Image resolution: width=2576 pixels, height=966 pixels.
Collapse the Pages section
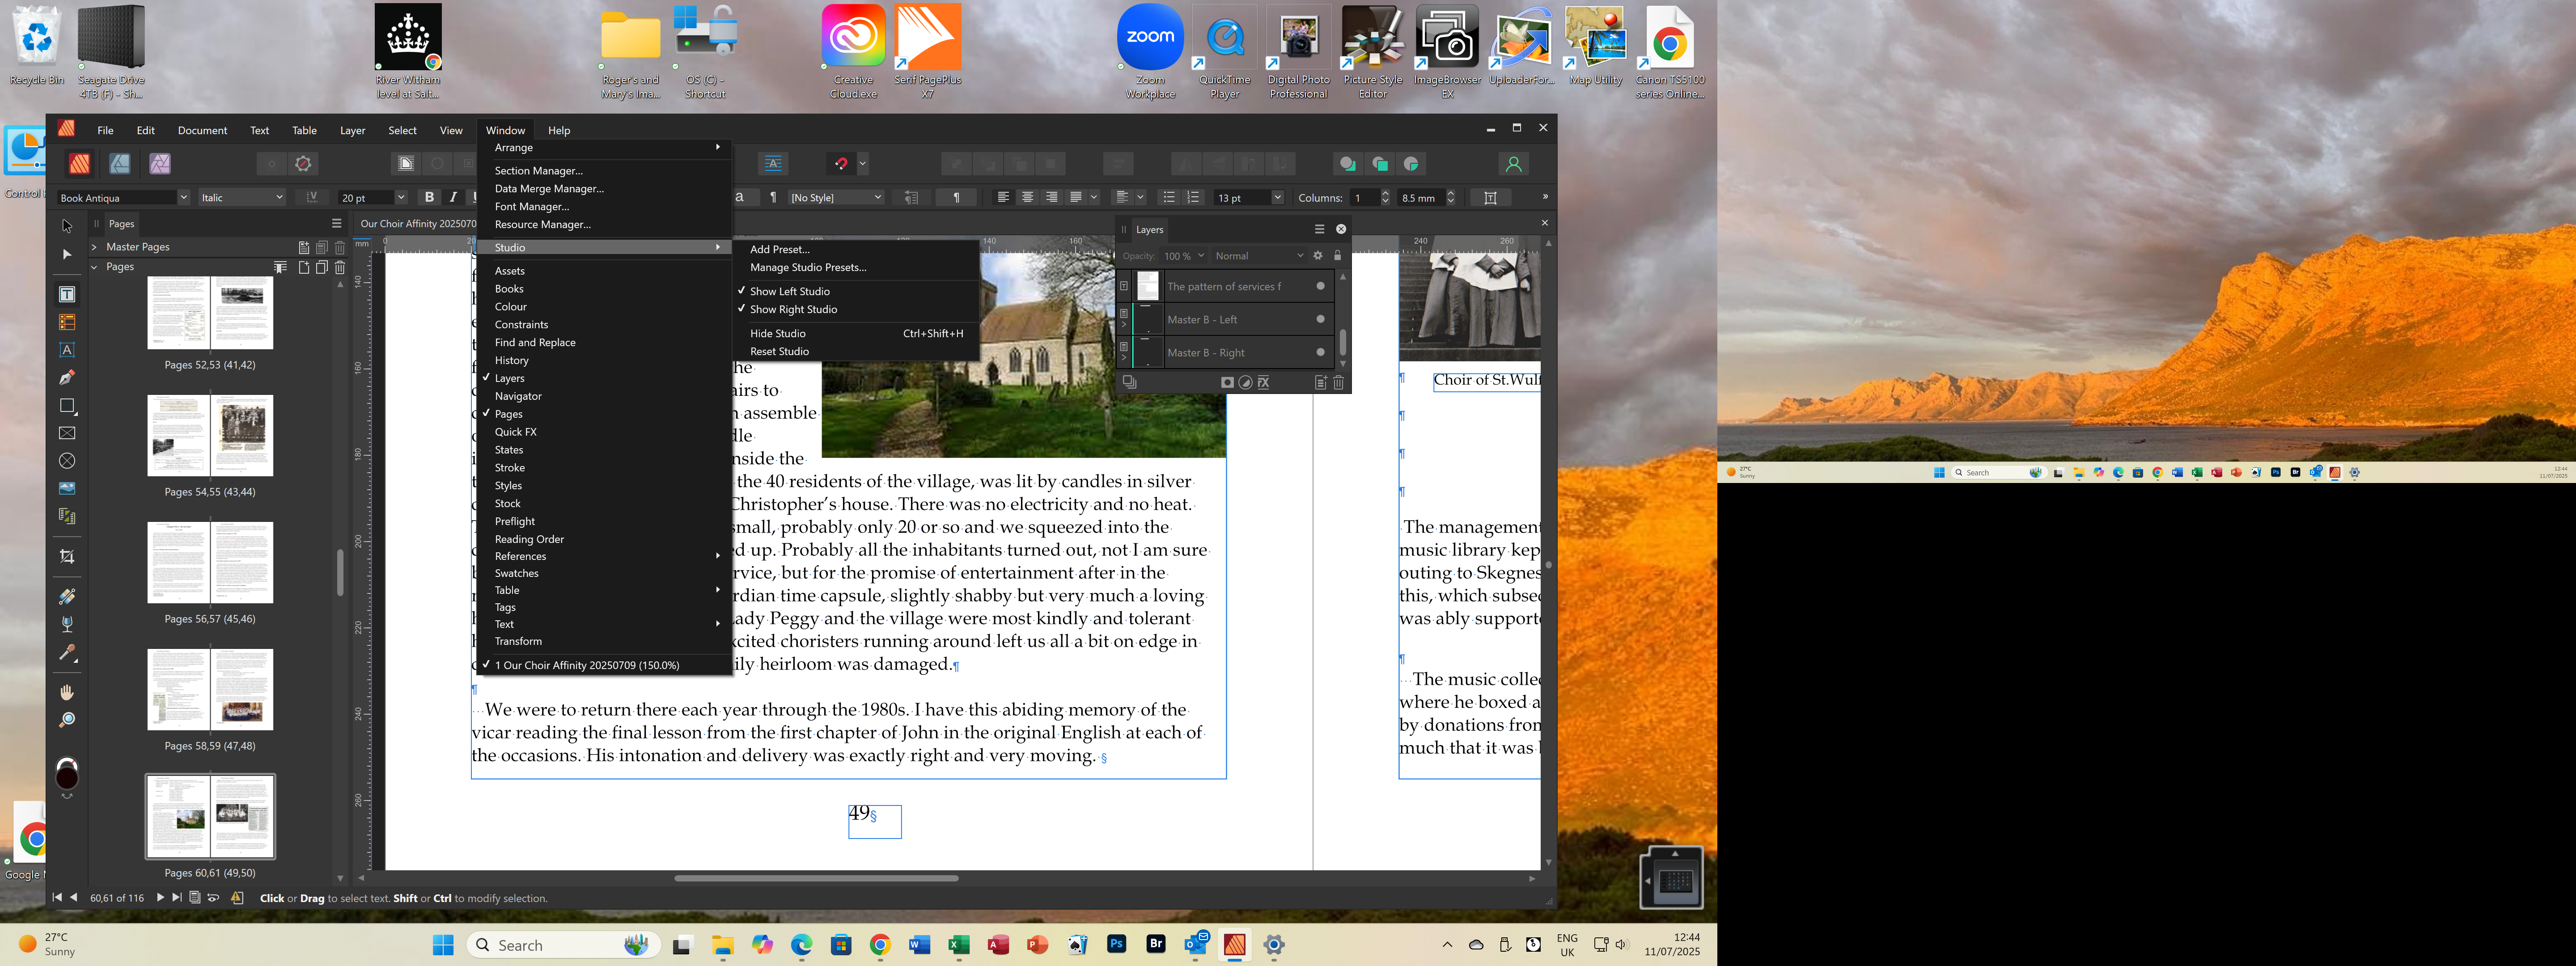click(x=94, y=267)
